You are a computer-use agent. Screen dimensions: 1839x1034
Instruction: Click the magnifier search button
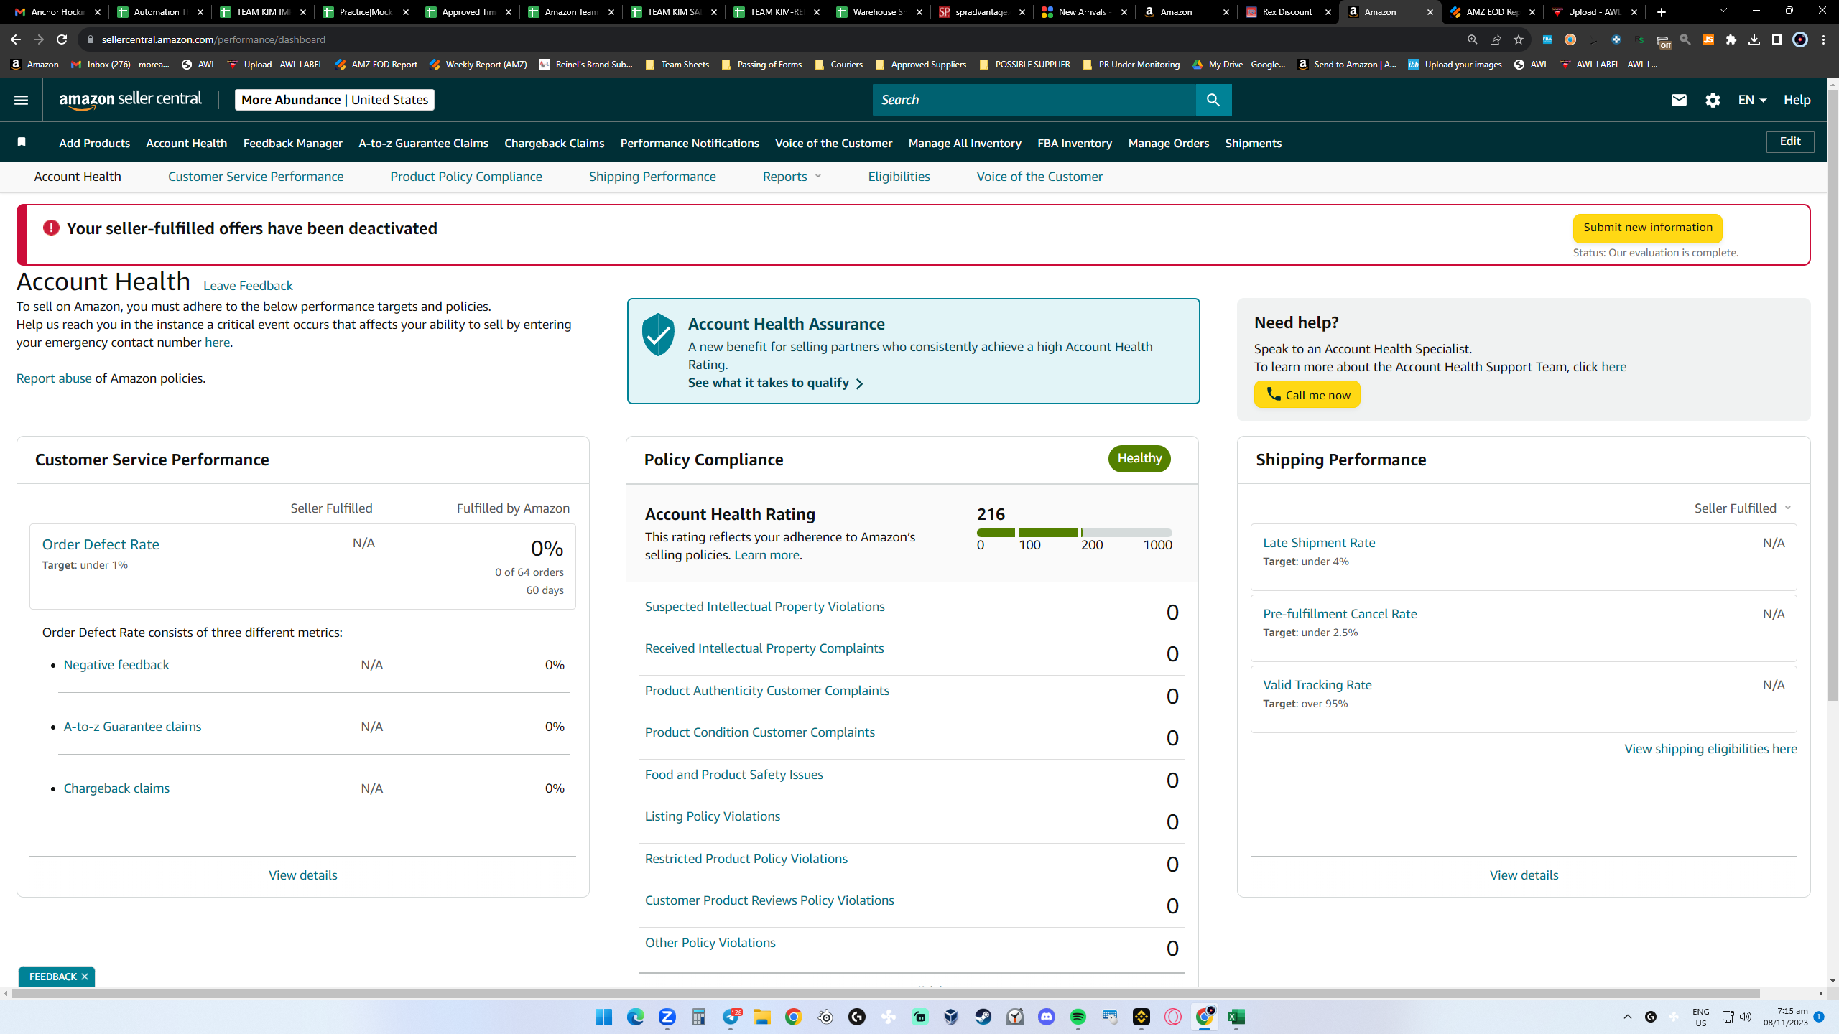coord(1213,100)
